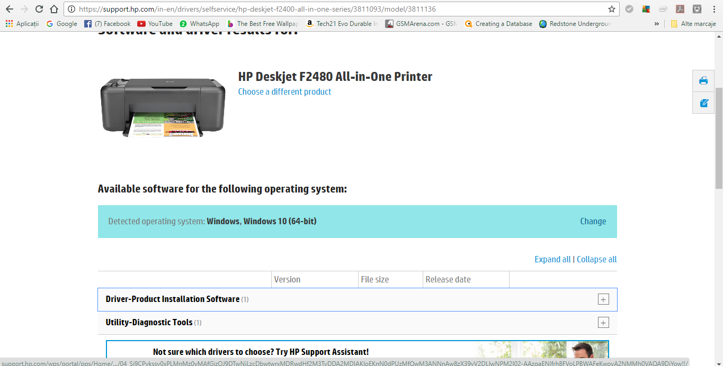Click the feedback edit icon on side panel
Image resolution: width=723 pixels, height=366 pixels.
pyautogui.click(x=703, y=103)
